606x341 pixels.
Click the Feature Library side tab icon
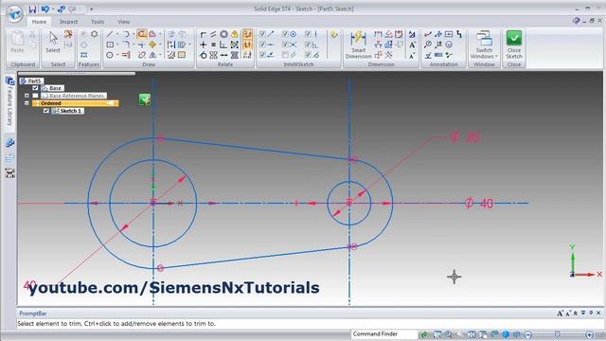pyautogui.click(x=9, y=81)
